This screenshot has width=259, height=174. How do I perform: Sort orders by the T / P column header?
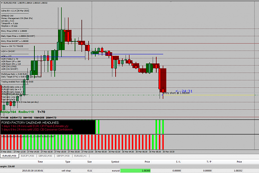point(209,162)
